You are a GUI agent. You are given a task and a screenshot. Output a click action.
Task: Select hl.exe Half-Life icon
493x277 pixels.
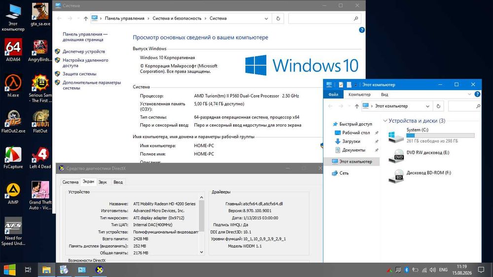pyautogui.click(x=13, y=86)
